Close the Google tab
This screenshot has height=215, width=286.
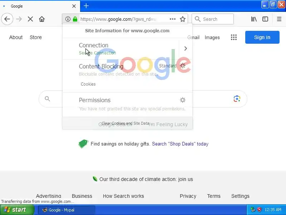[74, 6]
